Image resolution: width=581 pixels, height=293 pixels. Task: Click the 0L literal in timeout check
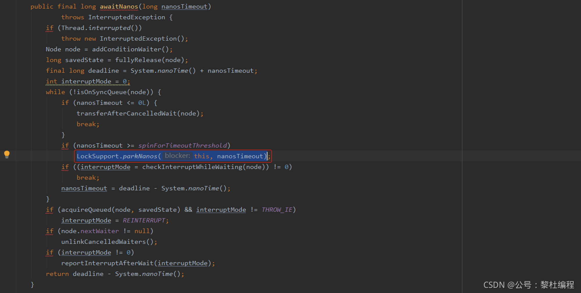(x=142, y=103)
